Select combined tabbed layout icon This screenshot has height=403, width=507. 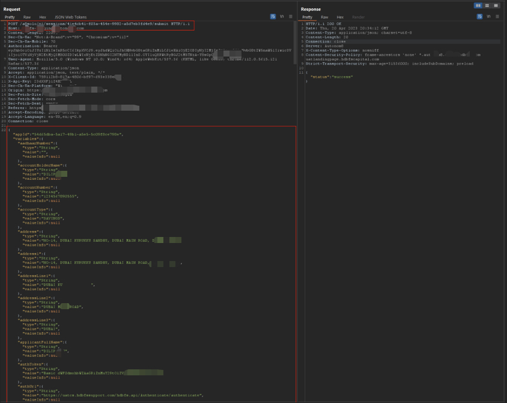coord(496,5)
